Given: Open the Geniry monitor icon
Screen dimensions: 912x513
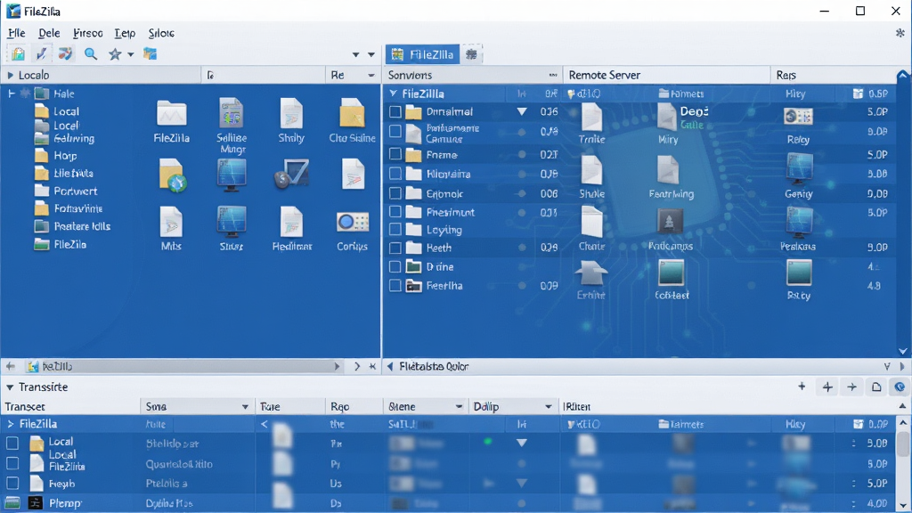Looking at the screenshot, I should (799, 176).
